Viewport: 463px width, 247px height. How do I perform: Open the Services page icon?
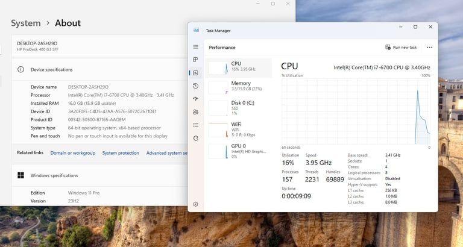tap(195, 138)
